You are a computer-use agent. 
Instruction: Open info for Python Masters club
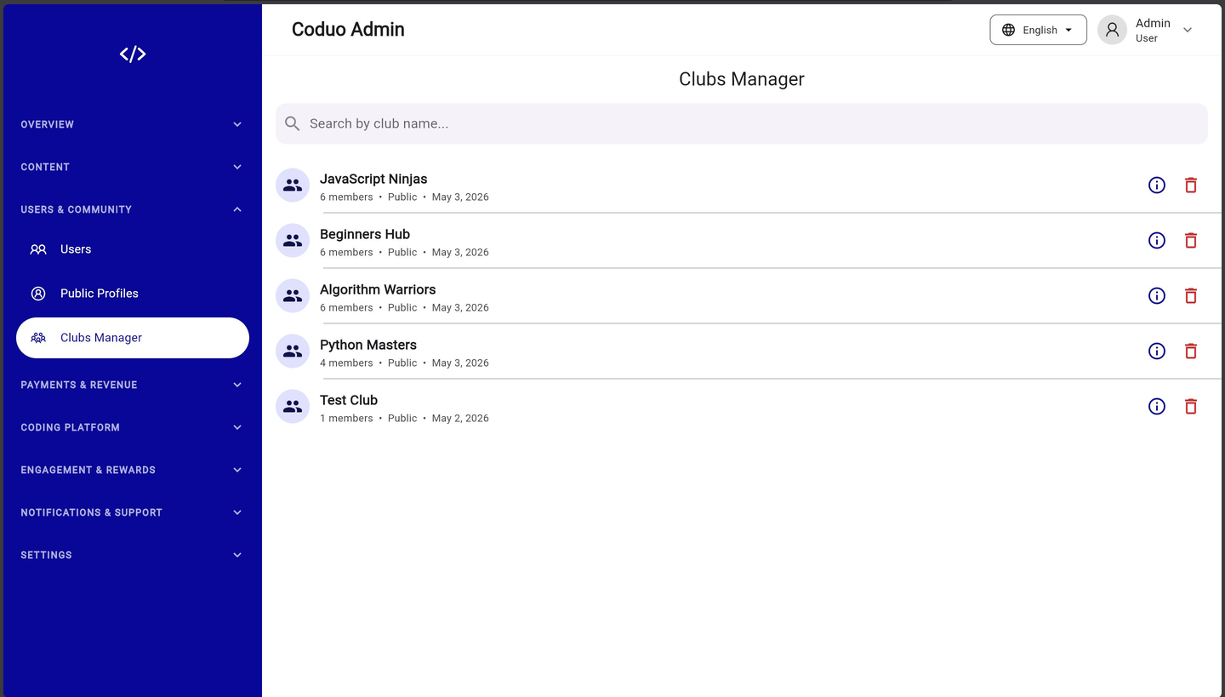click(x=1157, y=351)
